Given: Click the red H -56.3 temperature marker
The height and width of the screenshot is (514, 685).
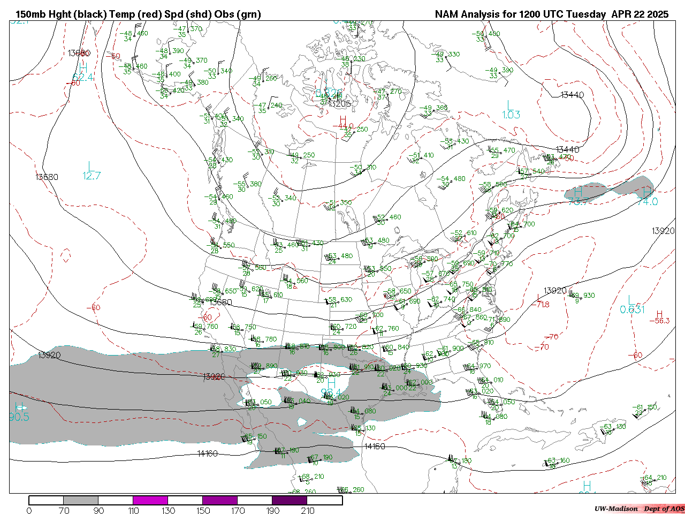Looking at the screenshot, I should pos(659,318).
